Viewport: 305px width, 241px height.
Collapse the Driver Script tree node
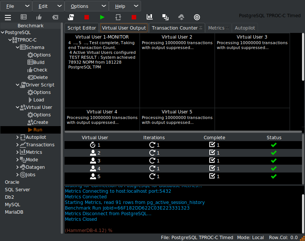(x=18, y=85)
